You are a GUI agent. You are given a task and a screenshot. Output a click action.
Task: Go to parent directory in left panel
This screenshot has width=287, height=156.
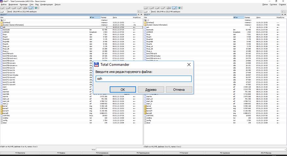(x=141, y=12)
